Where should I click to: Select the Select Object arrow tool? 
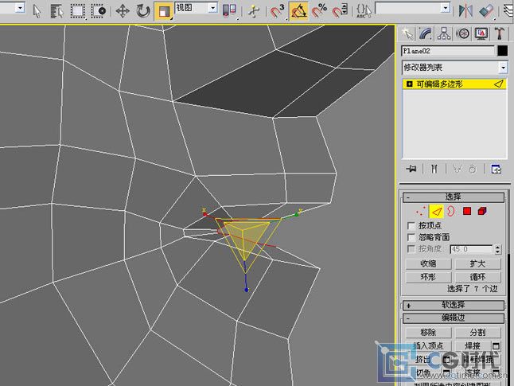pos(37,11)
